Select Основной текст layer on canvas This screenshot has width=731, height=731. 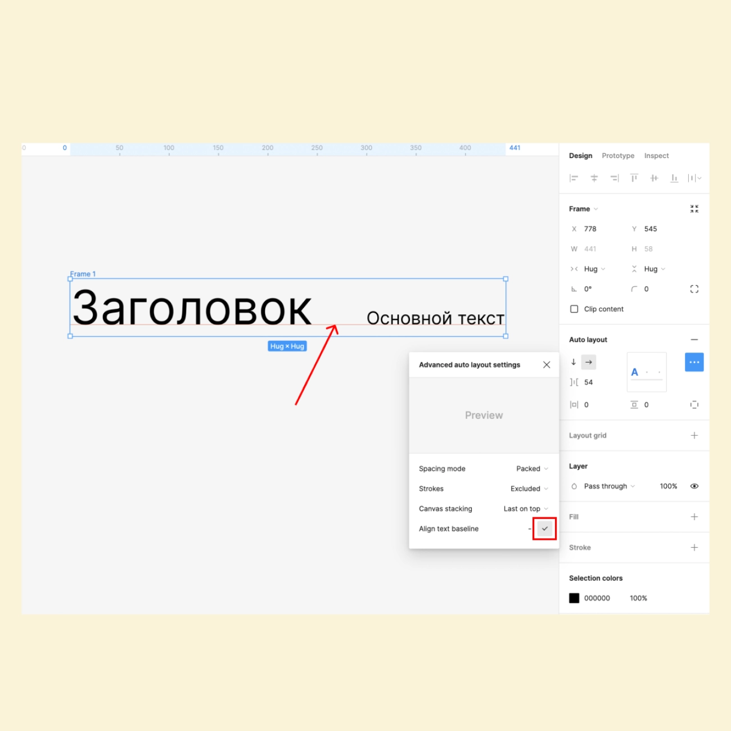point(436,318)
